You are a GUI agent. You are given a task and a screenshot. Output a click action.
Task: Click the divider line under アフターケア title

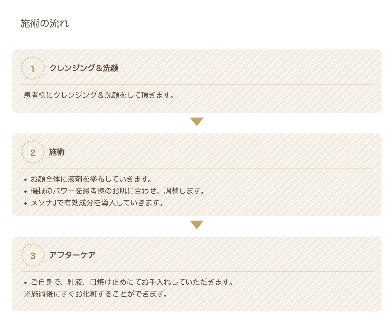click(x=197, y=271)
